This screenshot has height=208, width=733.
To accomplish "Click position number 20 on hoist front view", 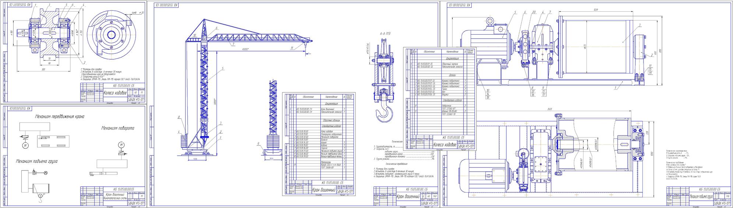I will 533,12.
